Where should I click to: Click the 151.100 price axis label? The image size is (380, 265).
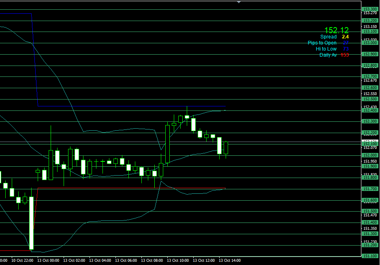[370, 256]
